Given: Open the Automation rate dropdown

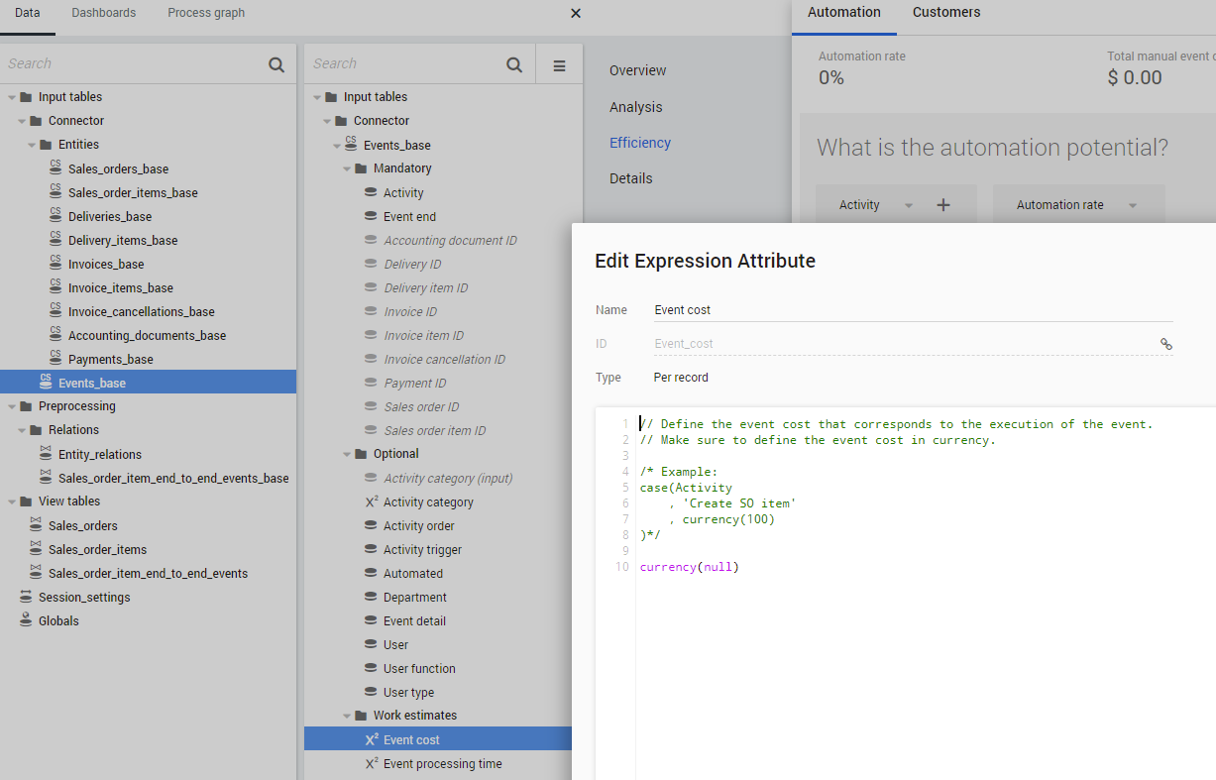Looking at the screenshot, I should pyautogui.click(x=1133, y=205).
